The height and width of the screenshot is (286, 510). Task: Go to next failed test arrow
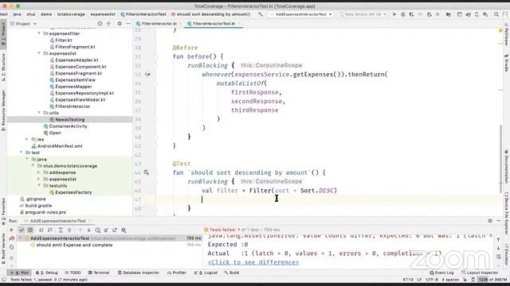[88, 230]
